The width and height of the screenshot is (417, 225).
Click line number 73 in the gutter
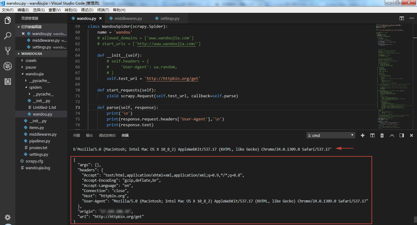click(x=77, y=108)
